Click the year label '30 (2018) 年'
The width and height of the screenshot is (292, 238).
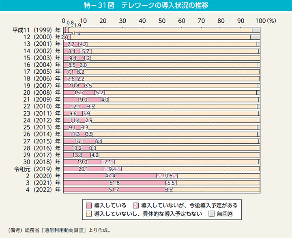(x=42, y=162)
